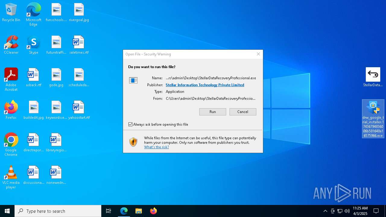Open the VLC media player shortcut
Image resolution: width=386 pixels, height=217 pixels.
(11, 177)
